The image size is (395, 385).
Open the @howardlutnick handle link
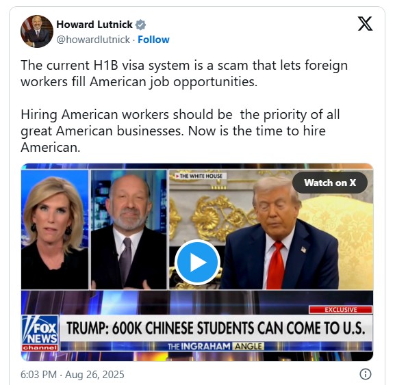click(93, 40)
